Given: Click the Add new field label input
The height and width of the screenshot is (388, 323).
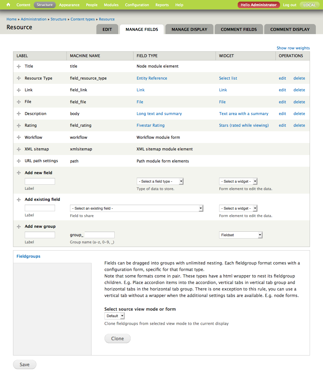Looking at the screenshot, I should [40, 181].
